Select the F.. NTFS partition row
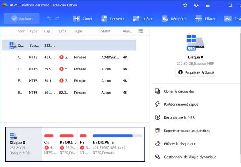241x167 pixels. (69, 81)
